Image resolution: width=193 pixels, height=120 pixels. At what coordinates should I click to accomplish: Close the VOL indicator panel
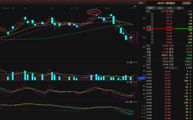(x=136, y=63)
